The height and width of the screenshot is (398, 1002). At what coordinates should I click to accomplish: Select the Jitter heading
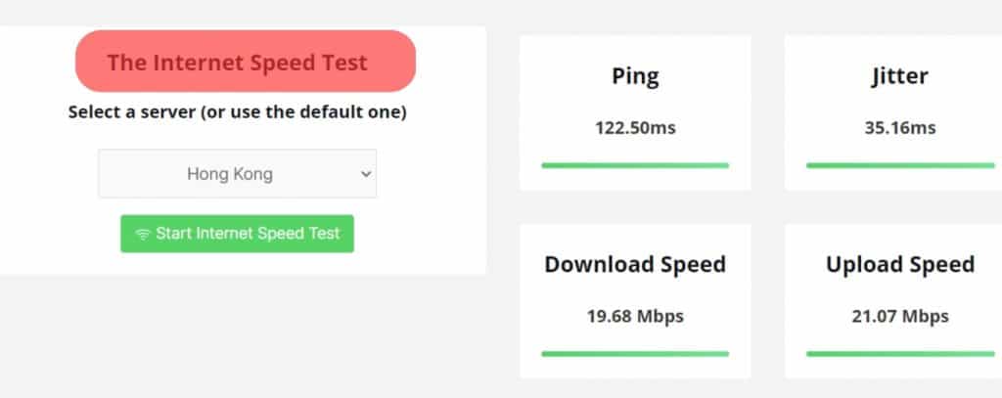click(899, 76)
